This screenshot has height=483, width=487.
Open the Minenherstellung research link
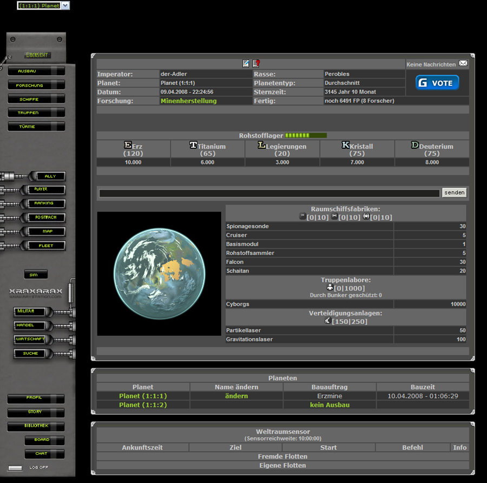point(188,101)
